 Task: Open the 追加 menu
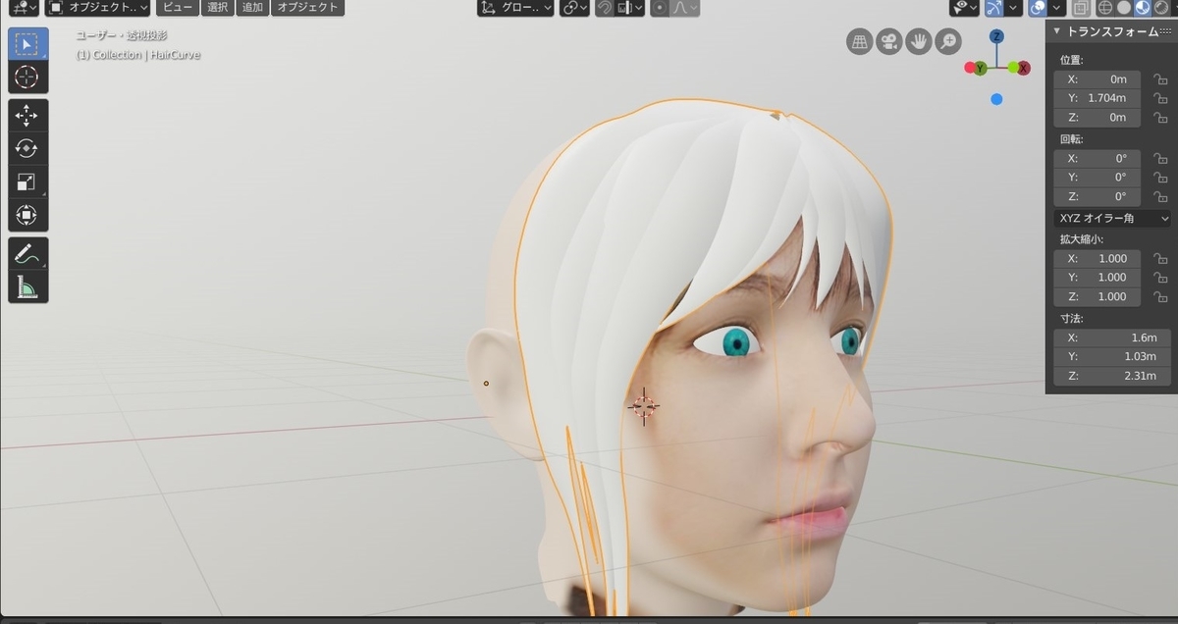click(x=252, y=8)
